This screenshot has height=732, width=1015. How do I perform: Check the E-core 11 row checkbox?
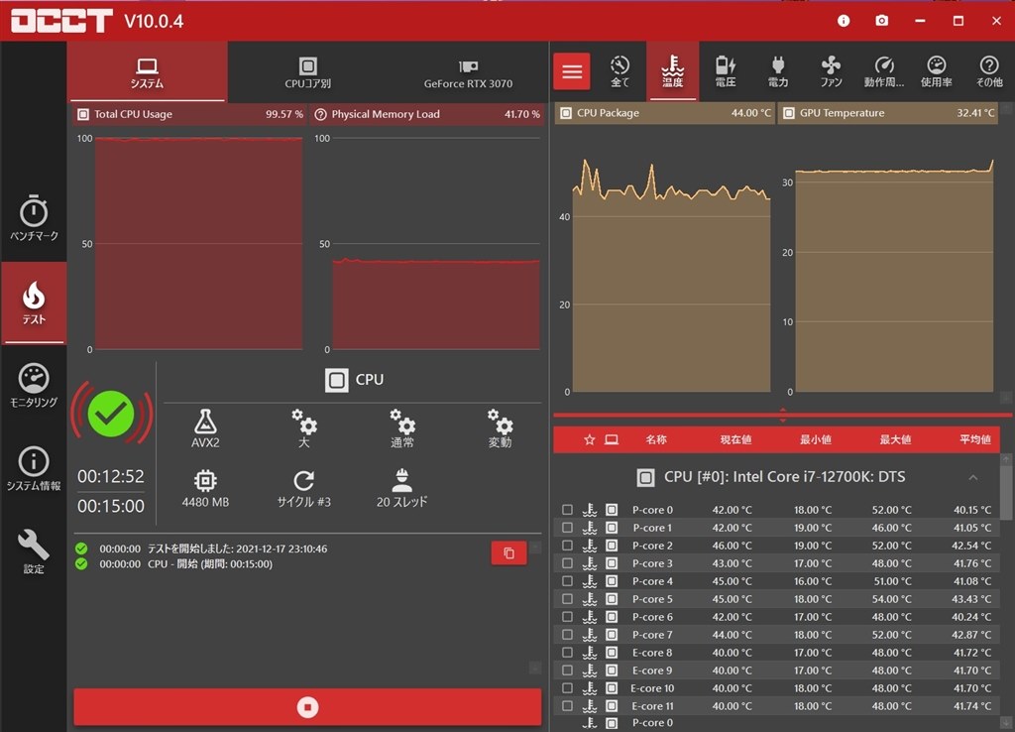click(567, 706)
